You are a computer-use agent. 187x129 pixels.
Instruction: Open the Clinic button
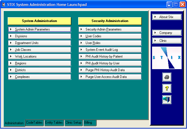[x=167, y=41]
